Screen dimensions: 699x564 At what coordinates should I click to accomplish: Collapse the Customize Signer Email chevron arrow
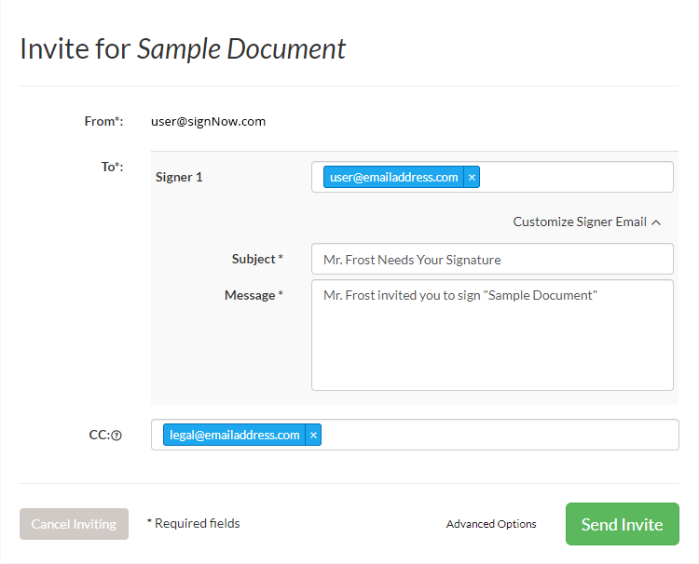coord(656,222)
